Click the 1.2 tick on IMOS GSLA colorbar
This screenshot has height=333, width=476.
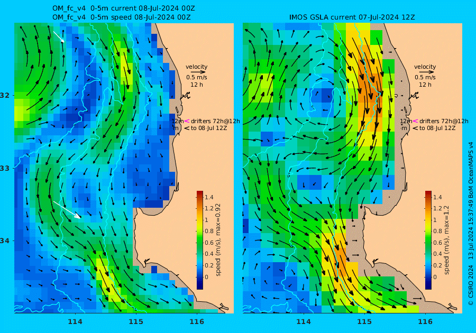tap(437, 208)
